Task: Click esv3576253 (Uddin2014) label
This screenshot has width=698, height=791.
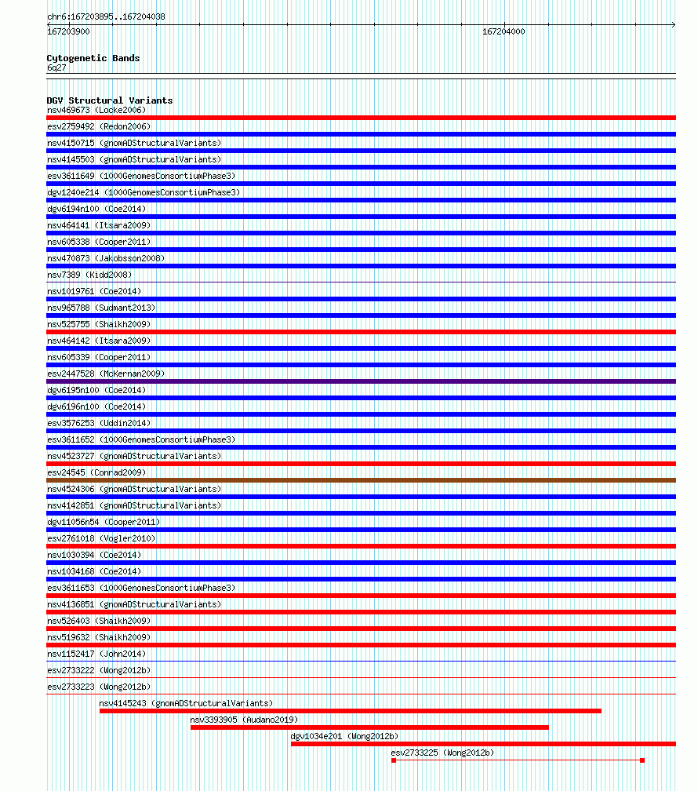Action: click(x=99, y=423)
